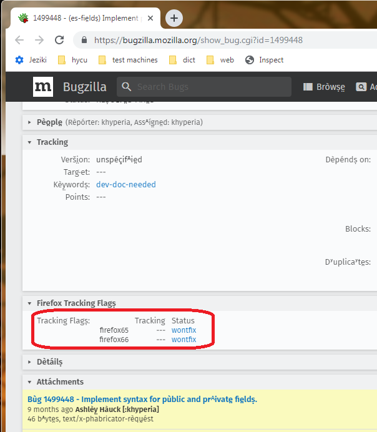Click the browser forward arrow

coord(39,40)
